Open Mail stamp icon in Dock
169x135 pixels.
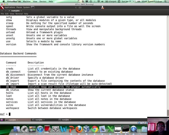point(102,129)
